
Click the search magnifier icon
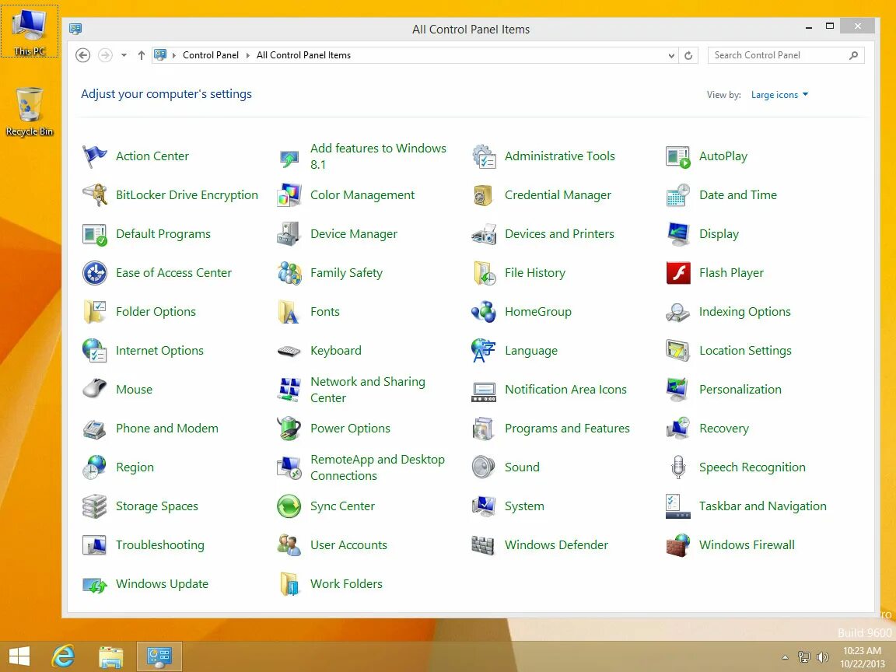pos(853,55)
